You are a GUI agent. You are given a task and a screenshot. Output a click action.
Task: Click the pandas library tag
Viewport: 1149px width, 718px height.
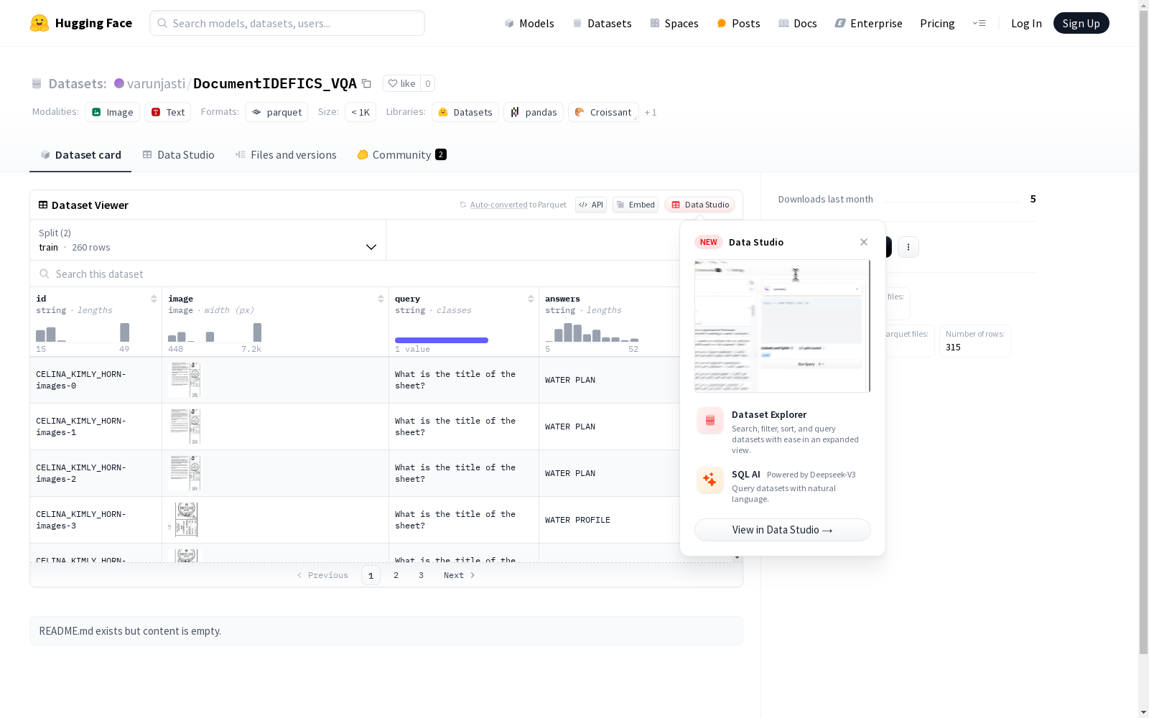point(534,112)
